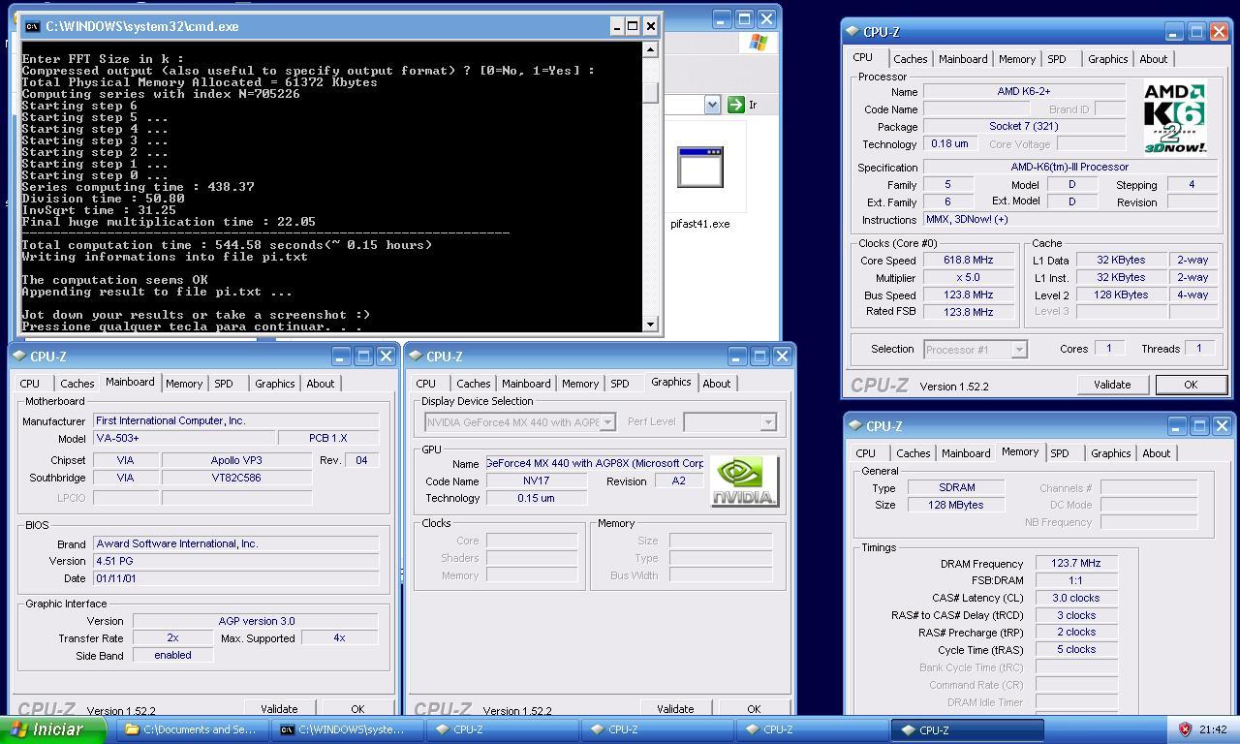This screenshot has height=744, width=1240.
Task: Click BIOS Date 01/11/01 field
Action: 235,578
